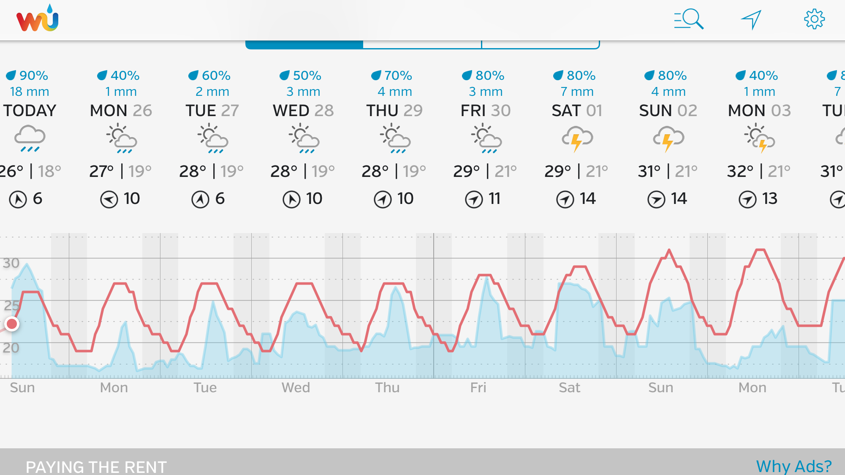
Task: Select the highlighted left forecast tab segment
Action: click(304, 45)
